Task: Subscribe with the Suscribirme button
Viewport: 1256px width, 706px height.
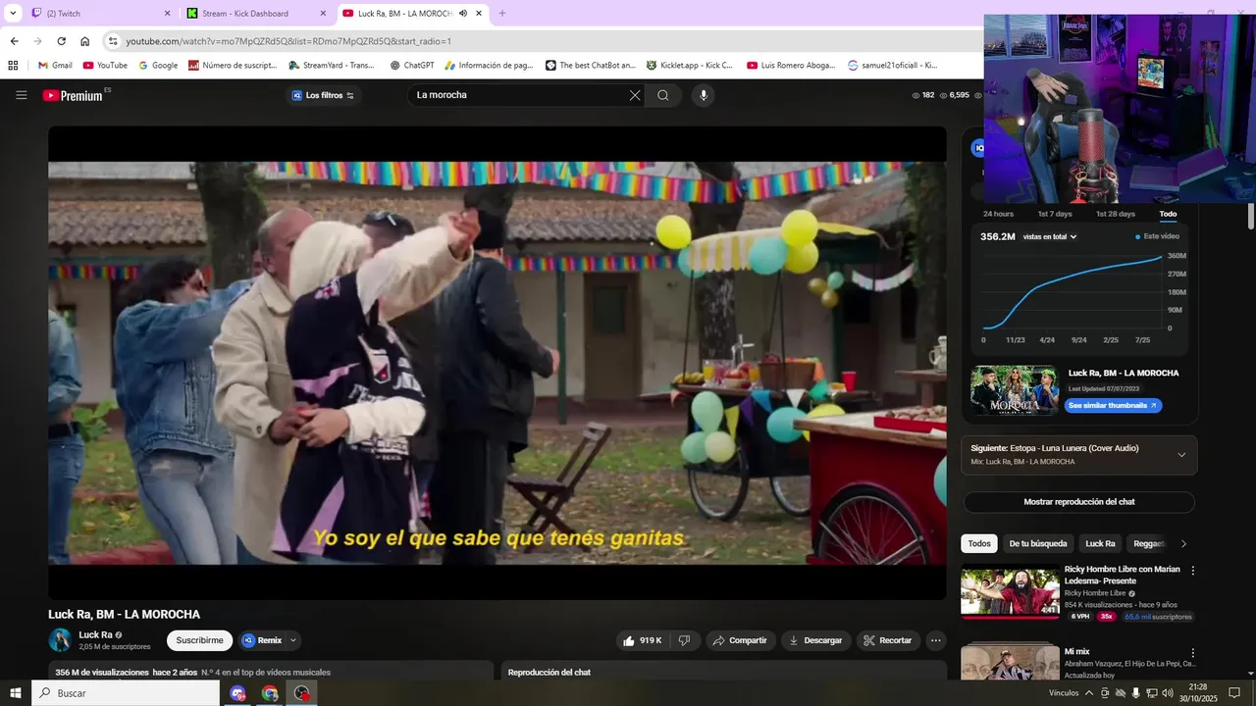Action: [199, 640]
